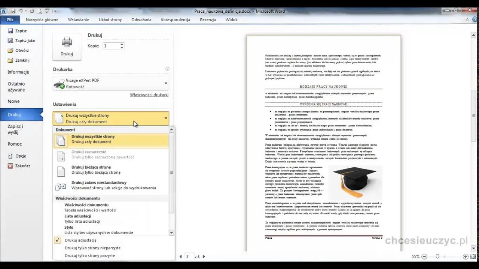Go to next preview page arrow

pyautogui.click(x=204, y=257)
